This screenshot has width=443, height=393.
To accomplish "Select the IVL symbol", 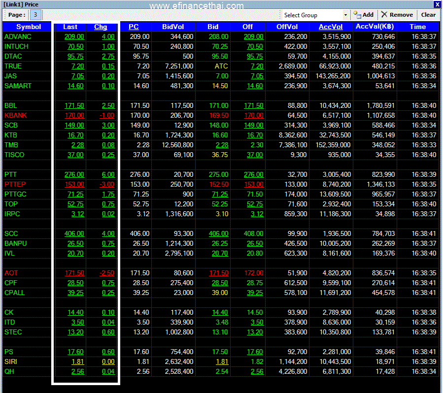I will 9,254.
